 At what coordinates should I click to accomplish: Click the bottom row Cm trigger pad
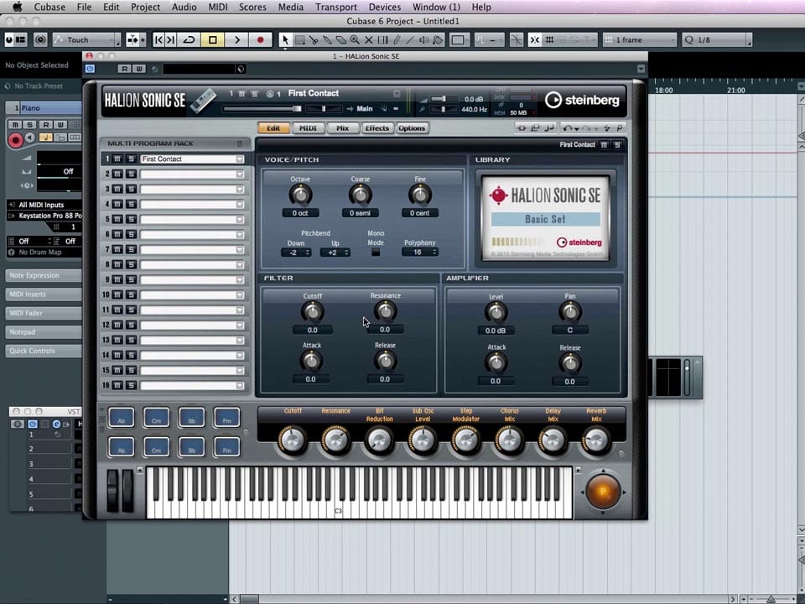click(156, 447)
